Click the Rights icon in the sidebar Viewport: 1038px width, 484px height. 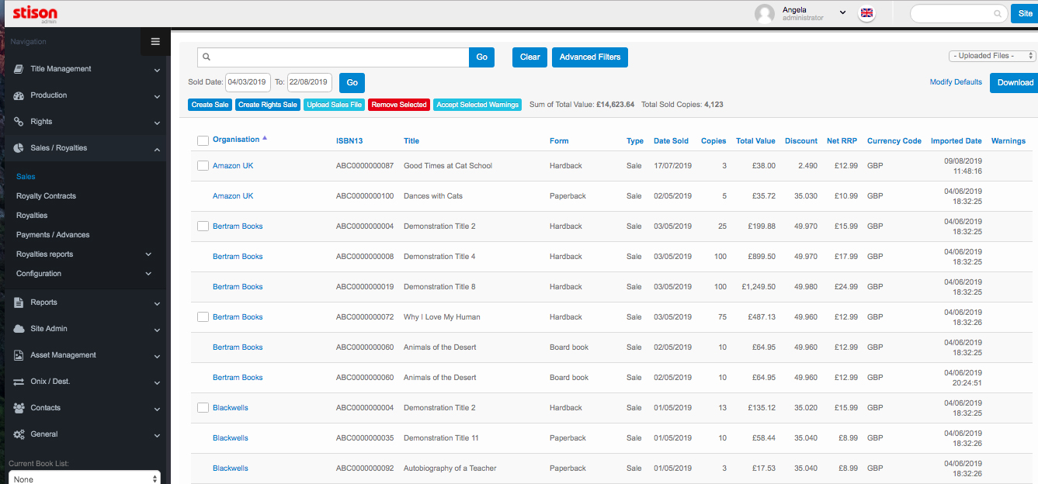point(19,122)
